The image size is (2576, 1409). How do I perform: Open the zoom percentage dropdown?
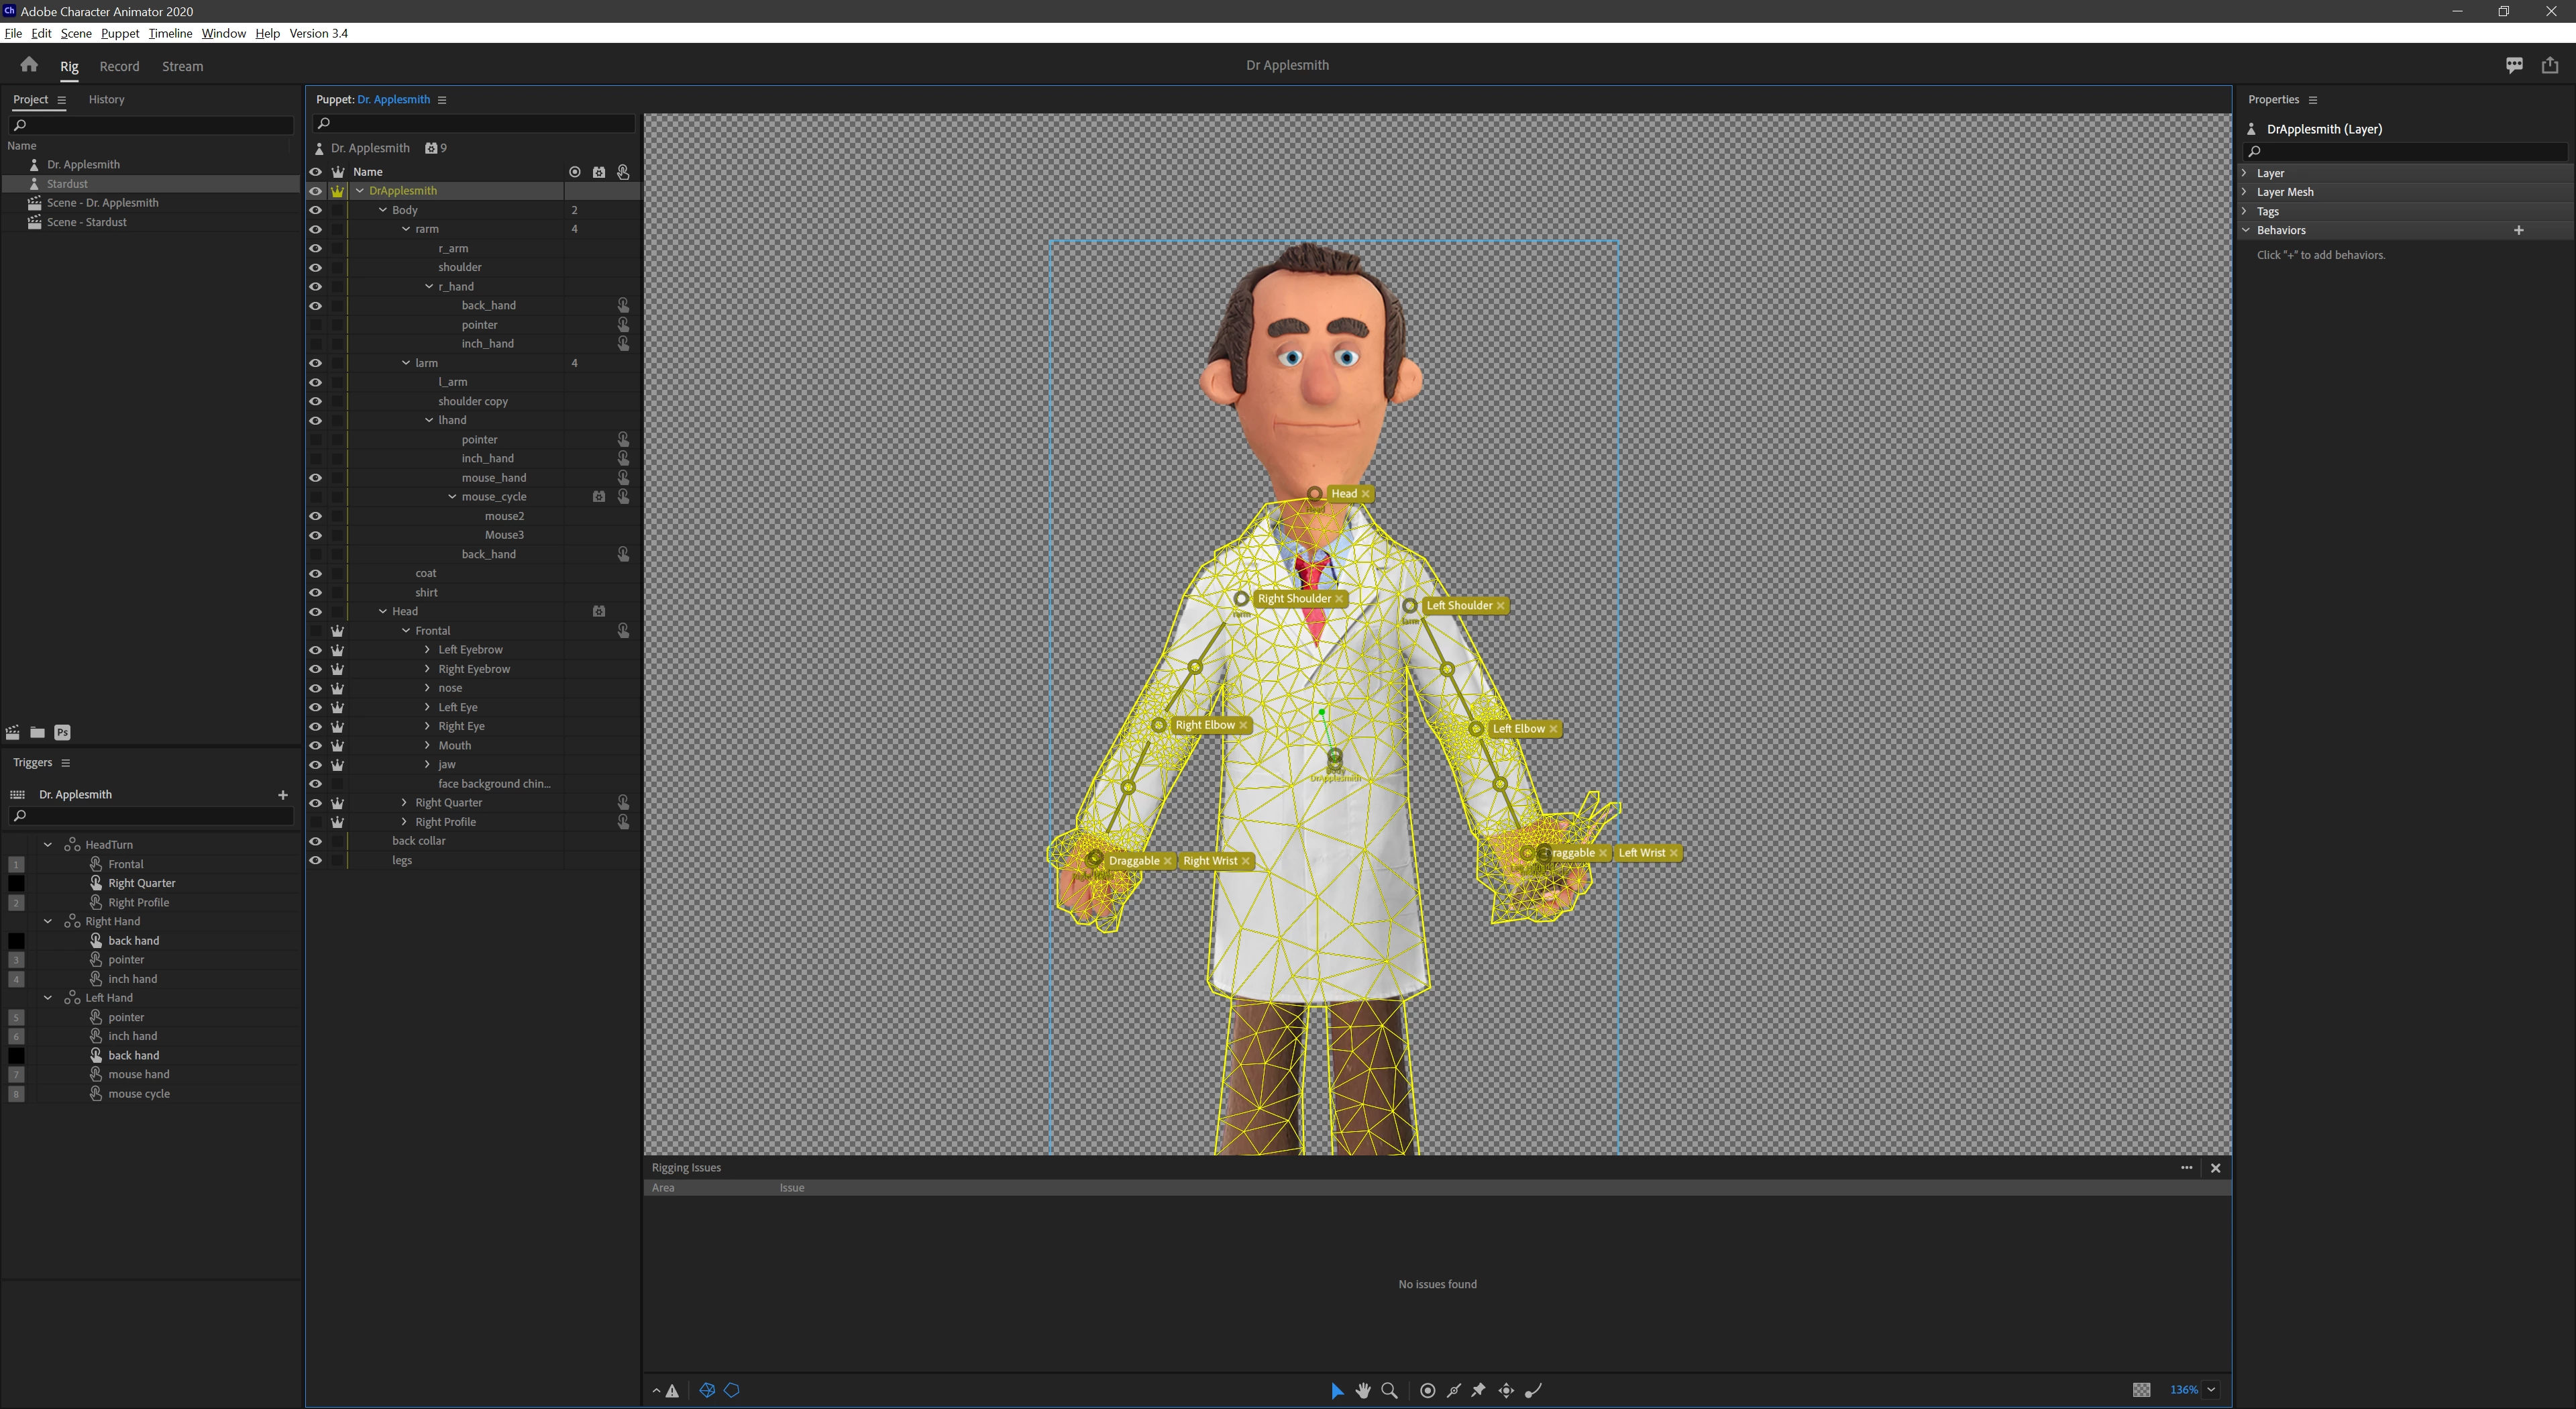click(x=2211, y=1390)
